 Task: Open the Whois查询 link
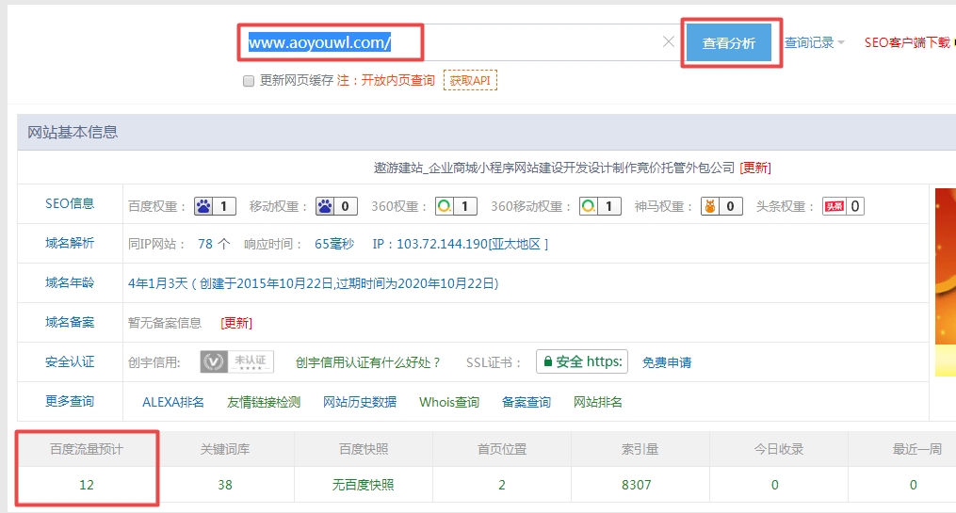448,402
